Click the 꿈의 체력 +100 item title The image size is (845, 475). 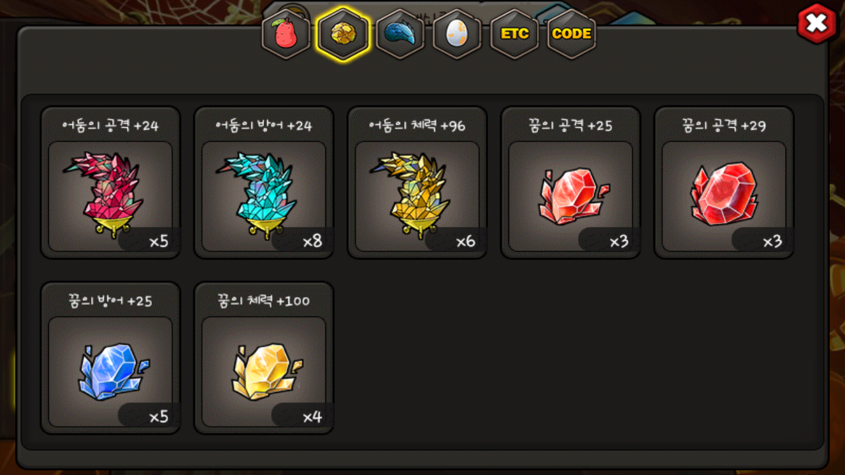(263, 301)
